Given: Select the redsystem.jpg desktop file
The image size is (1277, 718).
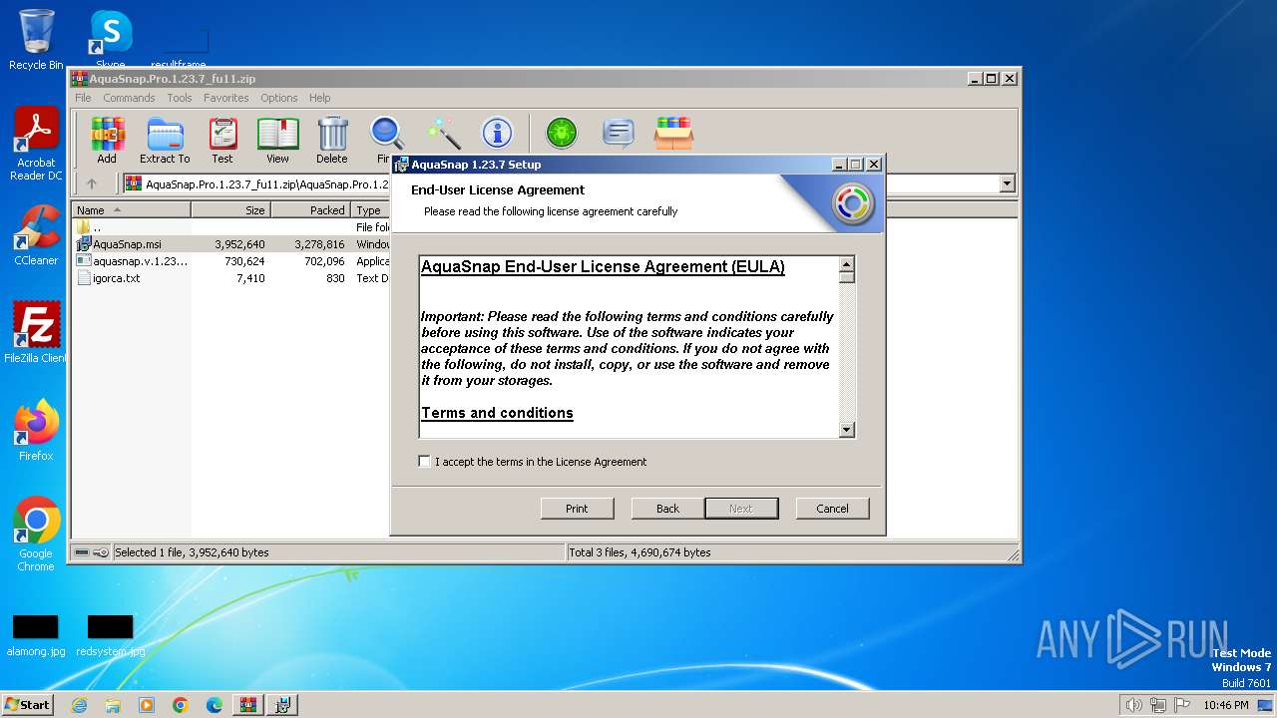Looking at the screenshot, I should point(110,636).
